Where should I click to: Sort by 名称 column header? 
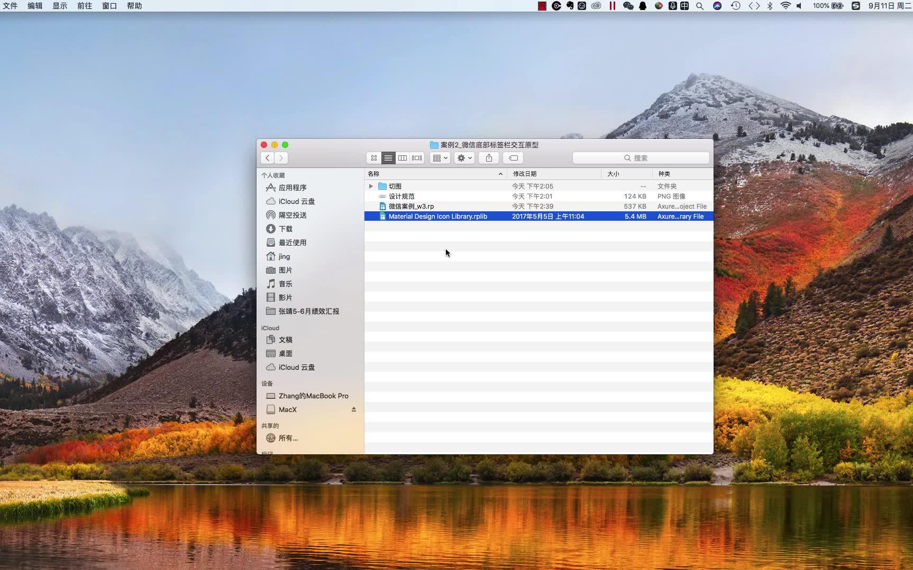[435, 174]
